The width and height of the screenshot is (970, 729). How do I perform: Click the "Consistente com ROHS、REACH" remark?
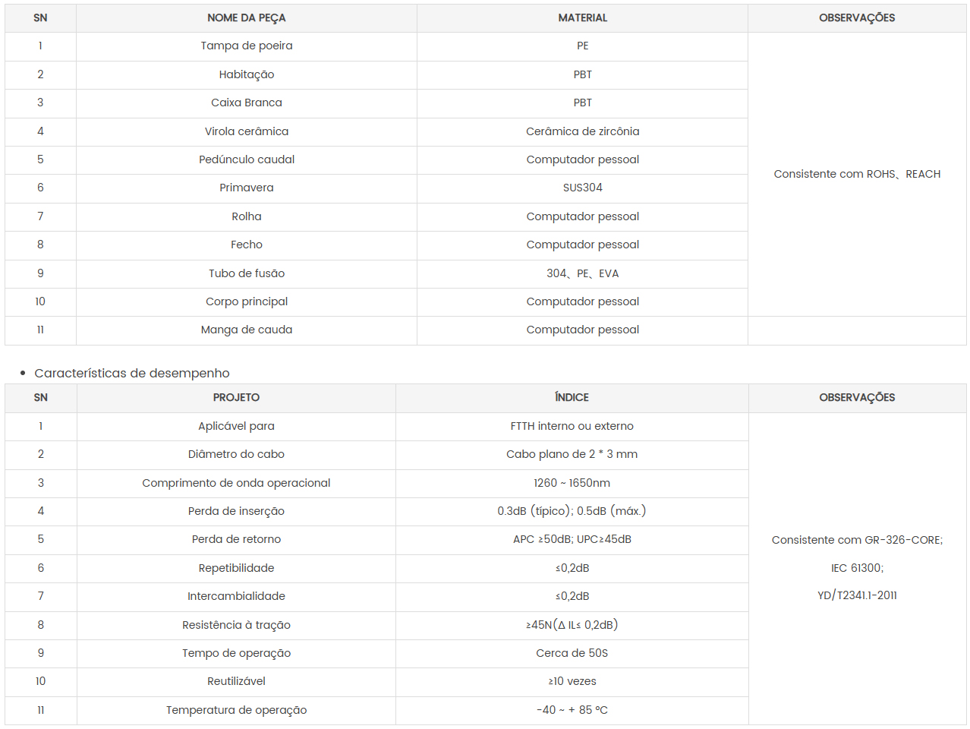tap(857, 174)
